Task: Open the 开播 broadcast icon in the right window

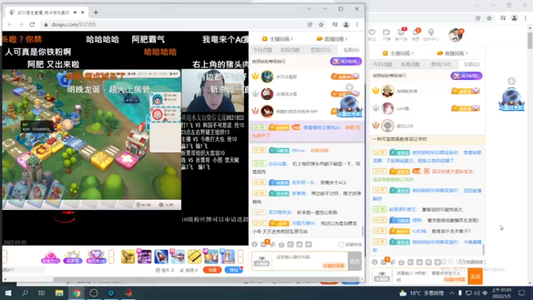Action: 386,33
